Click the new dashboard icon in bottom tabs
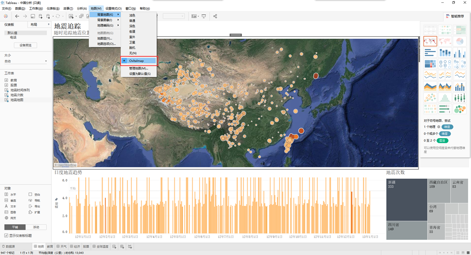 coord(122,247)
